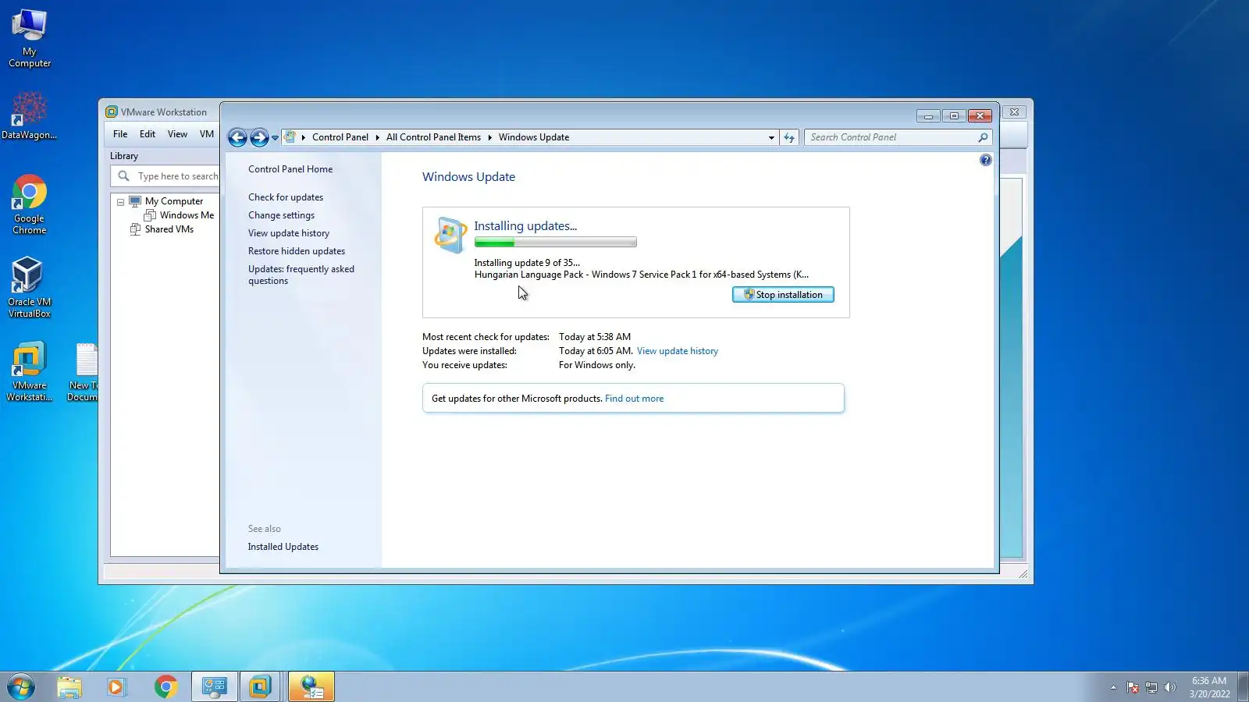Click Stop installation button
Image resolution: width=1249 pixels, height=702 pixels.
[x=783, y=295]
